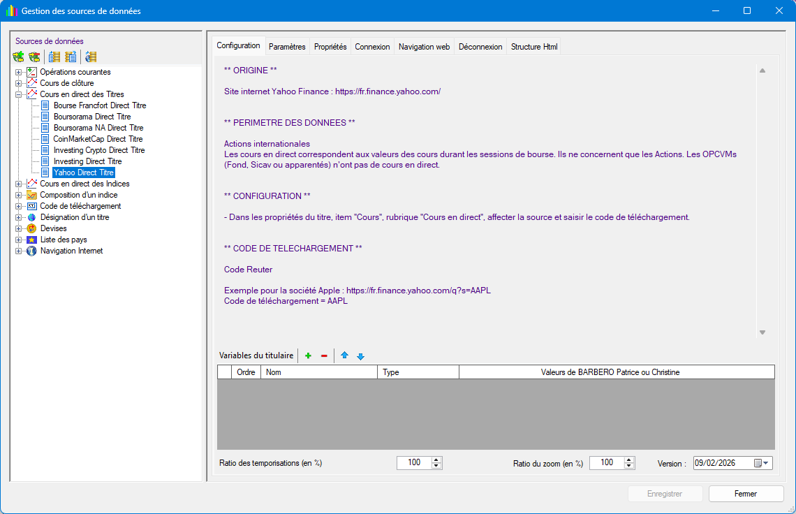Move variable up with blue up arrow

click(344, 356)
